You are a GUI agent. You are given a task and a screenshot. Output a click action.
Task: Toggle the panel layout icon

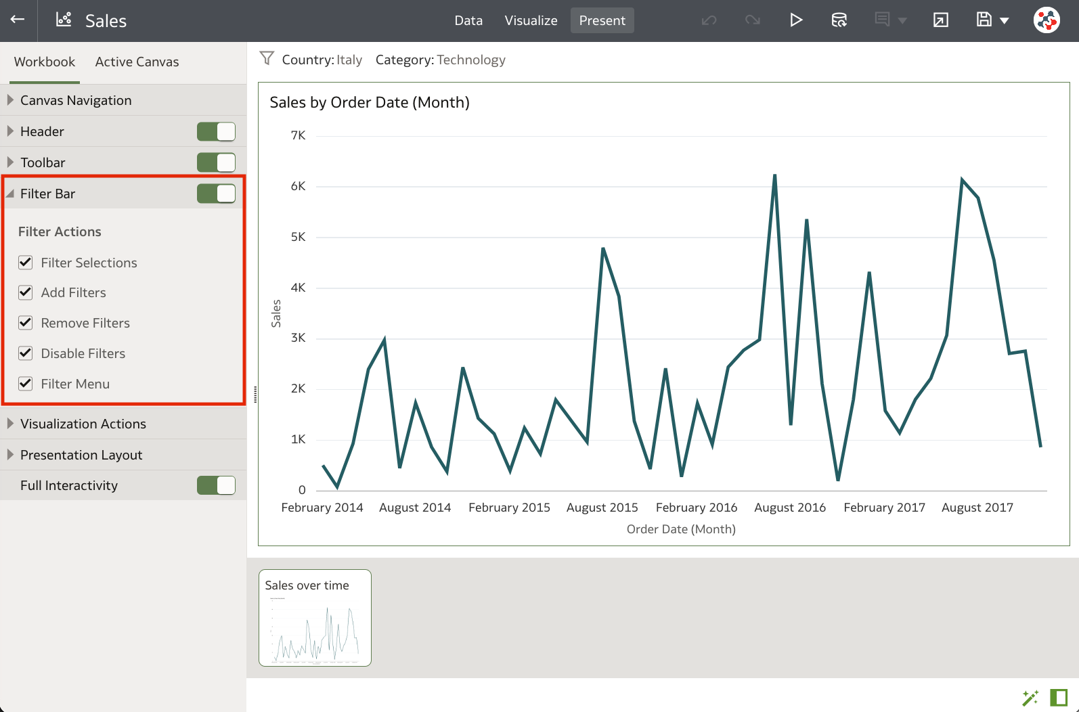1059,698
